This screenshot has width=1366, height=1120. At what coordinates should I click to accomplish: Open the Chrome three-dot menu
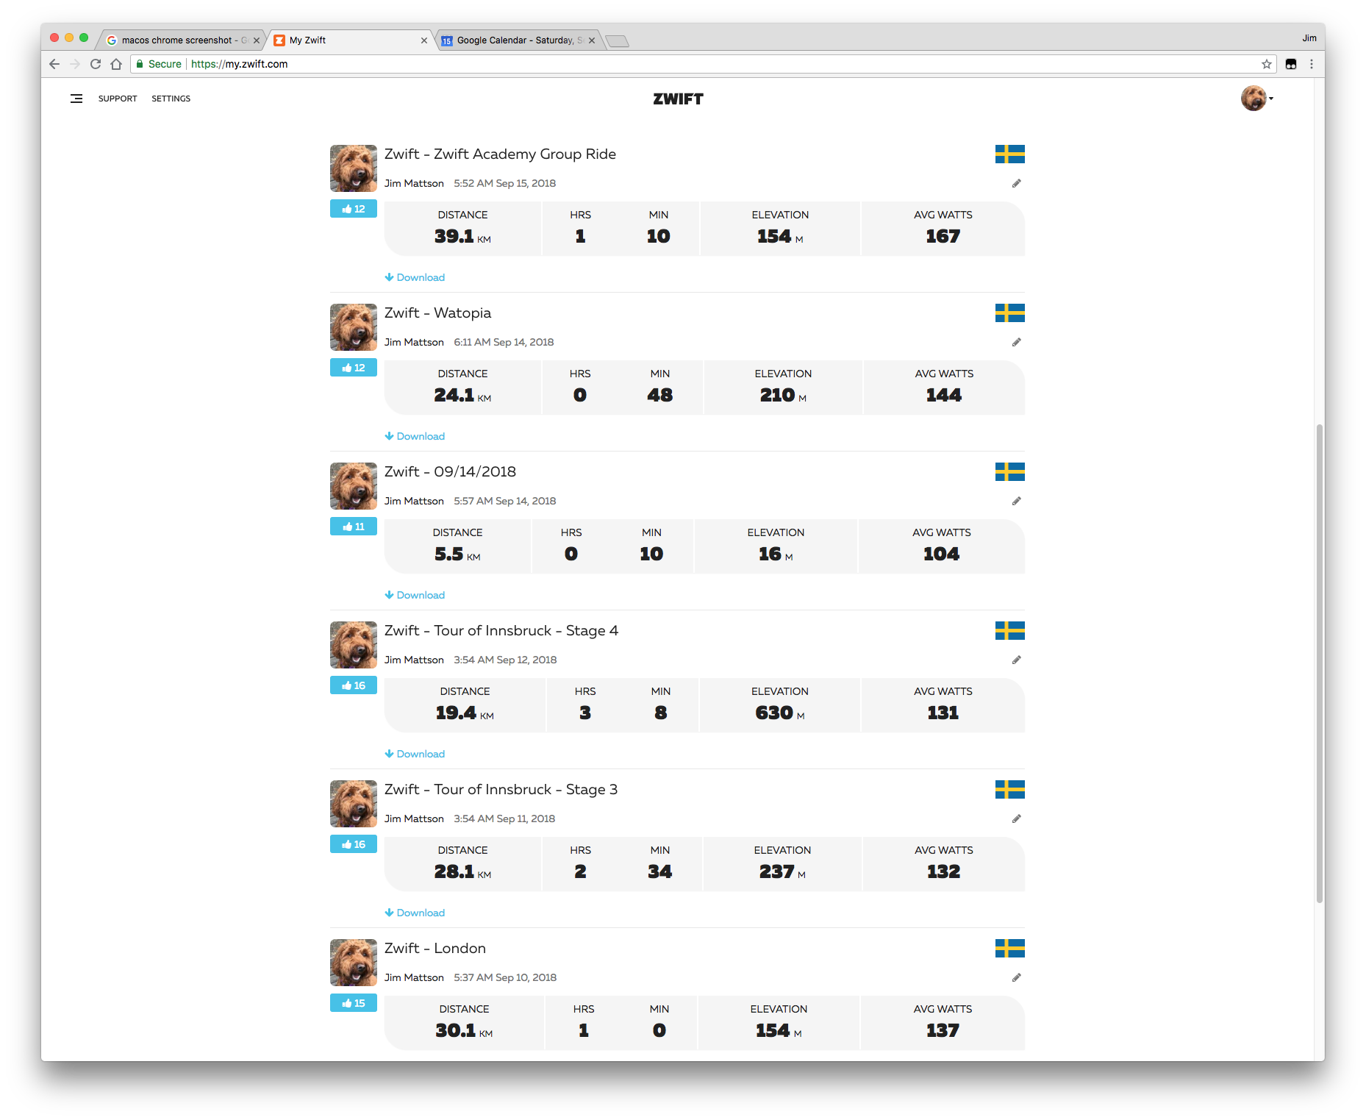(x=1312, y=64)
